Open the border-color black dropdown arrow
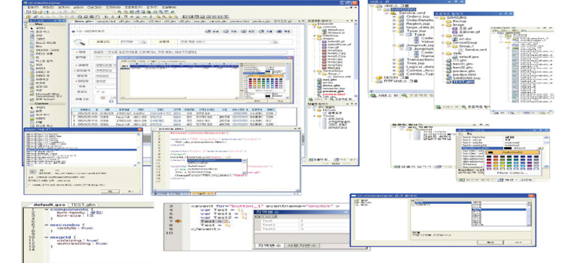Viewport: 581px width, 263px height. tap(539, 148)
